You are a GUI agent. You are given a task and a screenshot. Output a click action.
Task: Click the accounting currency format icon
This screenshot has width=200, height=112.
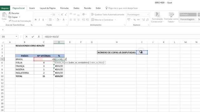129,20
